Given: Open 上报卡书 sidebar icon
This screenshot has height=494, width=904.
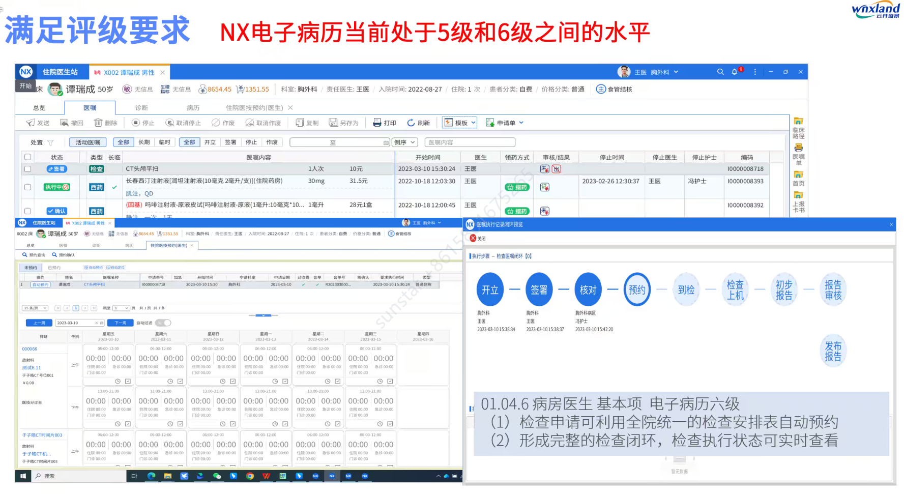Looking at the screenshot, I should point(799,195).
